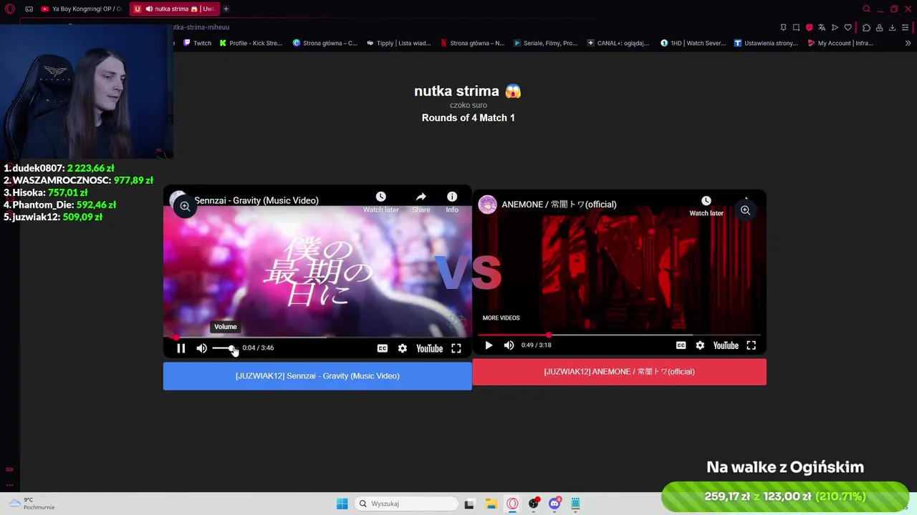The image size is (917, 515).
Task: Open 1HD | Watch Sever... bookmark
Action: click(x=693, y=43)
